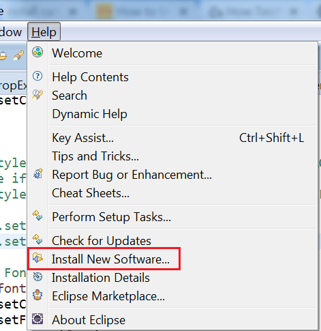321x331 pixels.
Task: Select Dynamic Help
Action: click(x=172, y=114)
